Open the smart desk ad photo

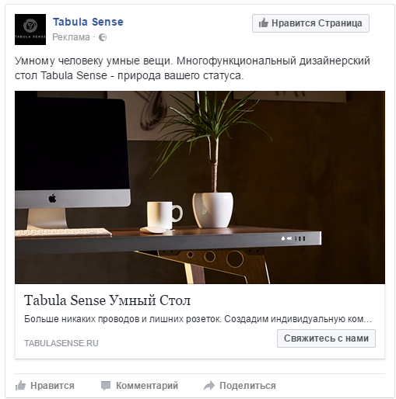click(200, 187)
